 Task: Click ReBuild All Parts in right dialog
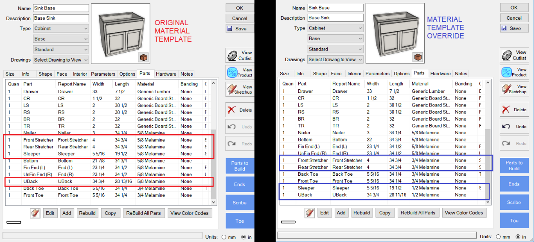pos(417,212)
